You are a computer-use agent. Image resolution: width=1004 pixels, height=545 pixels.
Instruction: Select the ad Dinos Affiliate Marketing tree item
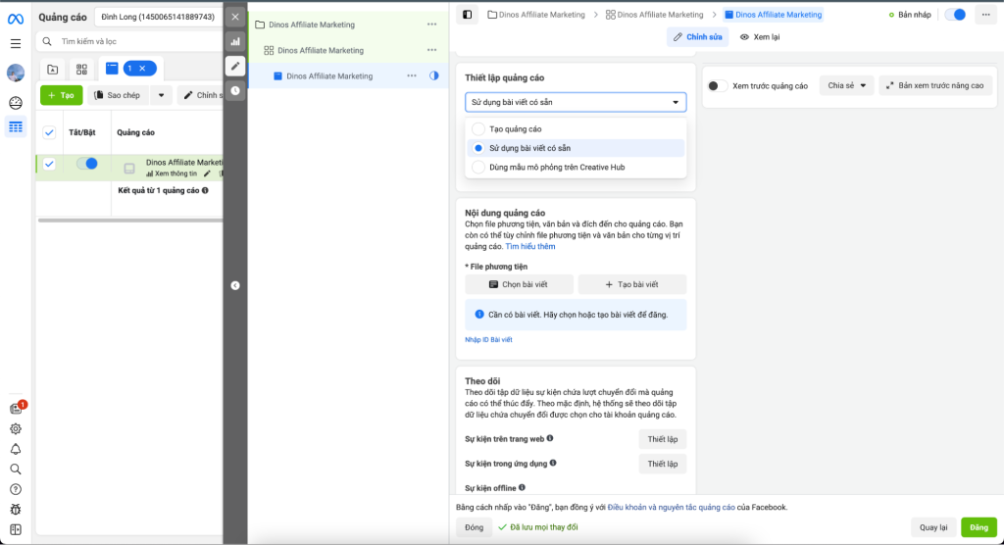click(329, 75)
